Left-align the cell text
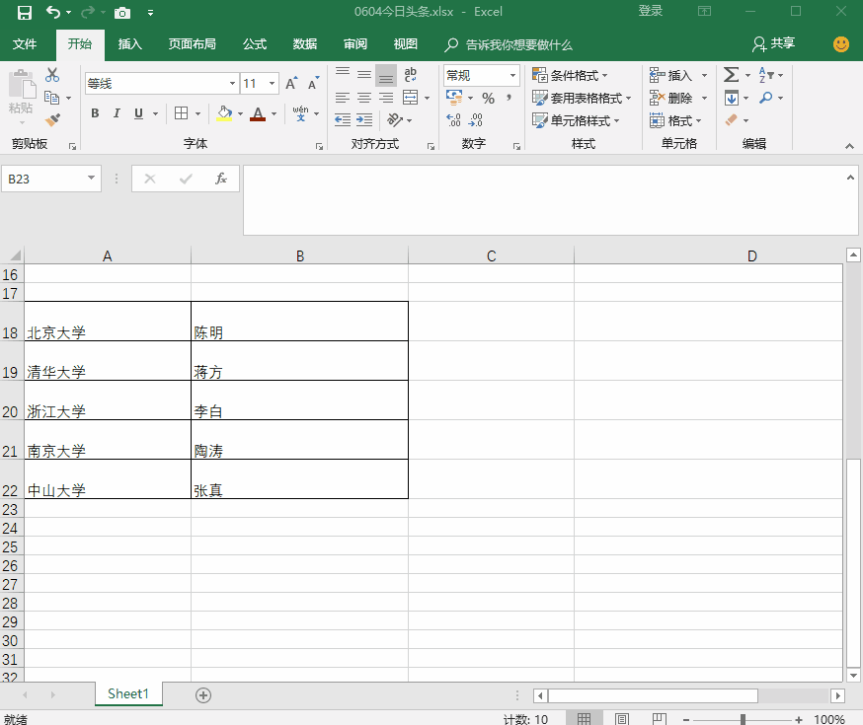The height and width of the screenshot is (725, 863). coord(343,98)
